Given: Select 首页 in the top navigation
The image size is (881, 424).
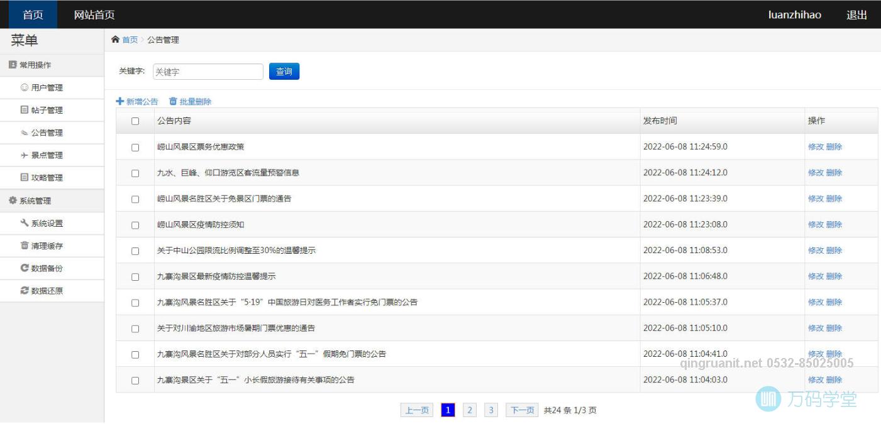Looking at the screenshot, I should [31, 13].
